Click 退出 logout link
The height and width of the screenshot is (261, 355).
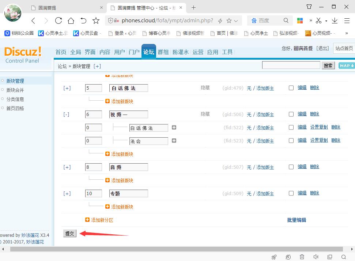tap(322, 48)
